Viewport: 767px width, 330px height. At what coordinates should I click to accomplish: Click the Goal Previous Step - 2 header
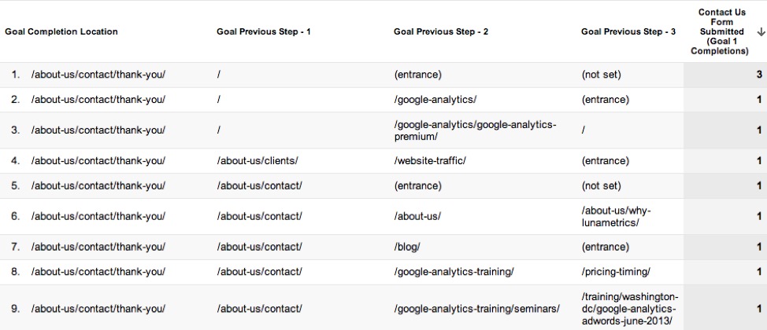441,32
